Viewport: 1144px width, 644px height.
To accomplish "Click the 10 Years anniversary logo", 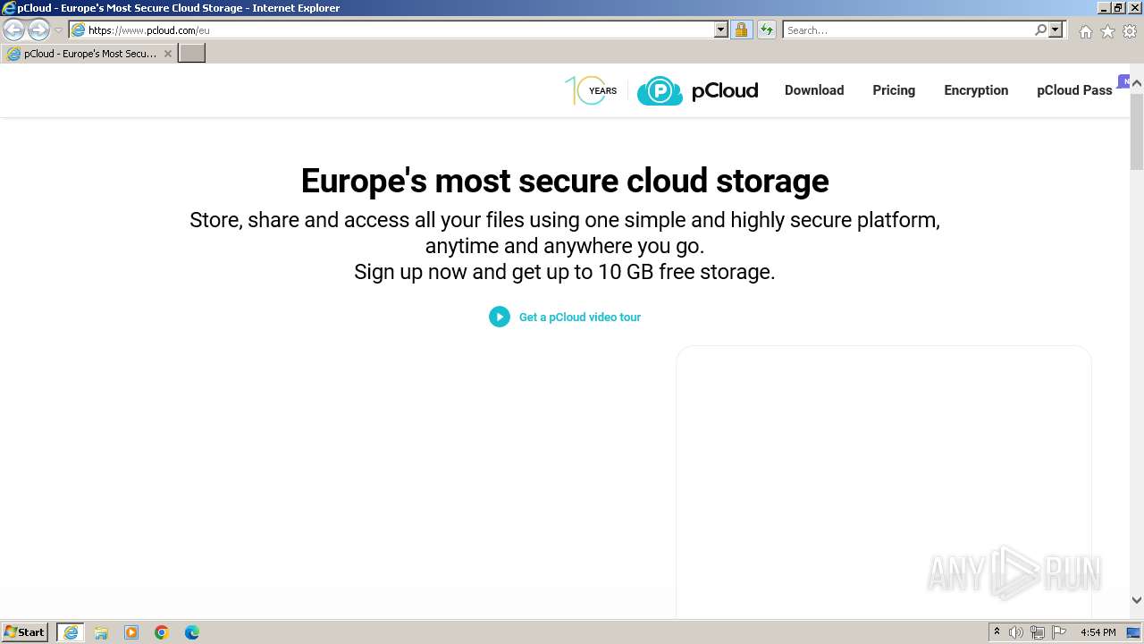I will point(591,90).
